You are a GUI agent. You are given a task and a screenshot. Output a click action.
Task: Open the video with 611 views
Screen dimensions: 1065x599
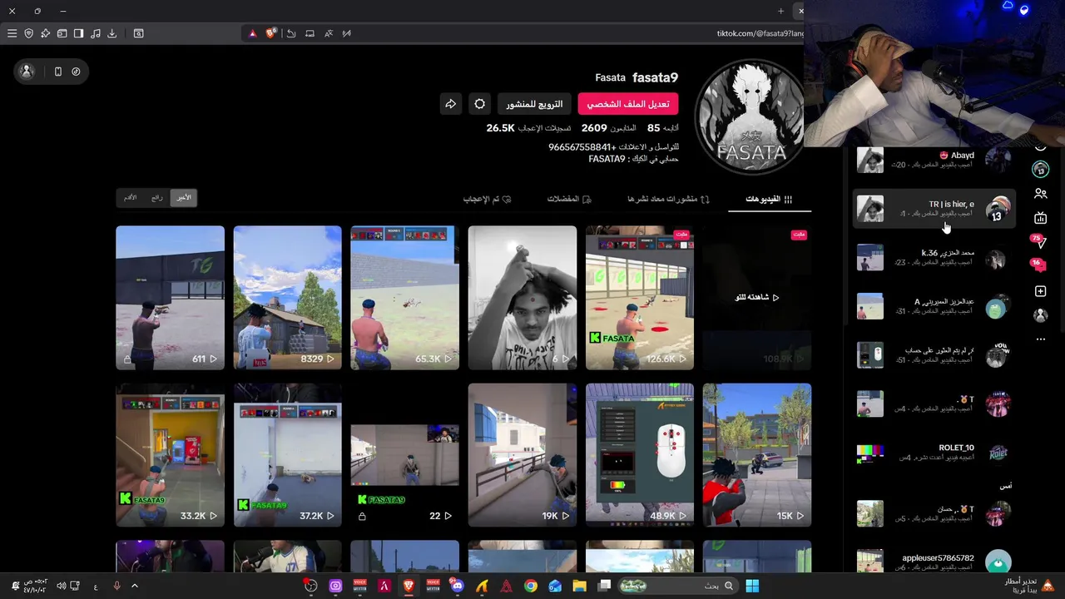(170, 298)
